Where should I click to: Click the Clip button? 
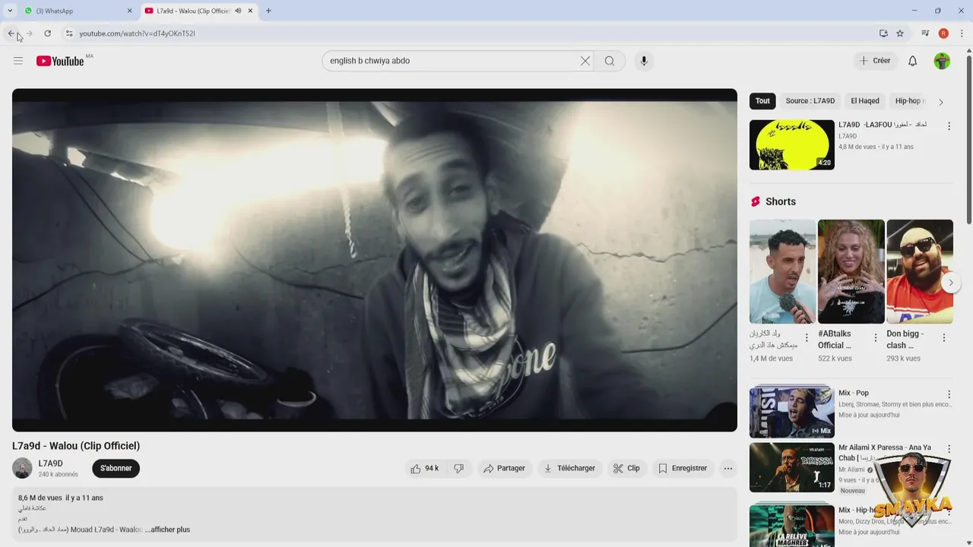coord(627,469)
